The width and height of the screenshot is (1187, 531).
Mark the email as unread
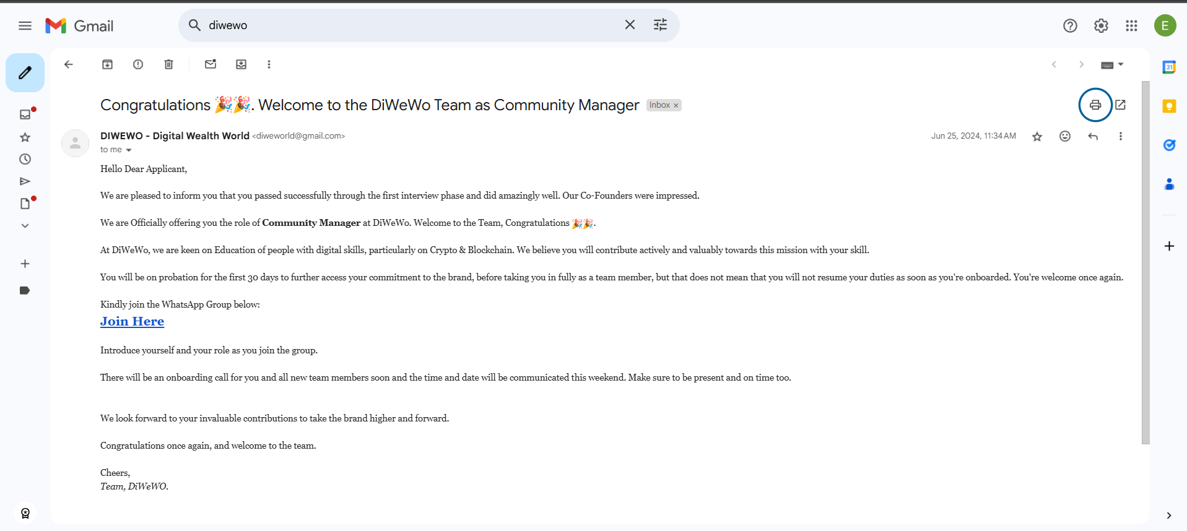point(211,64)
